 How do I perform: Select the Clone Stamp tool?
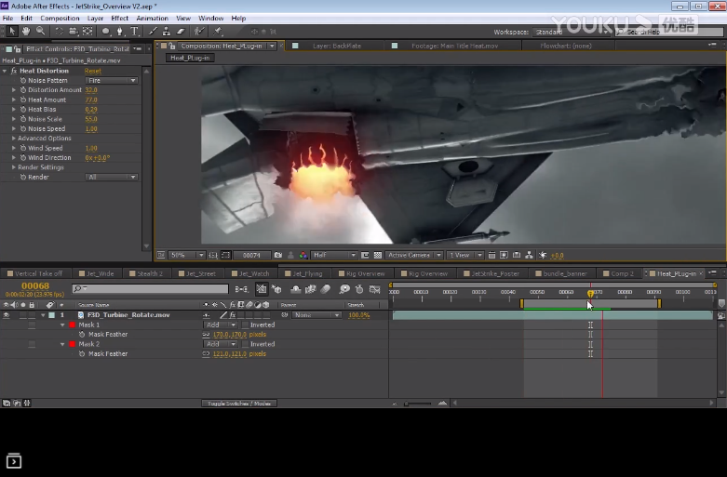[166, 31]
